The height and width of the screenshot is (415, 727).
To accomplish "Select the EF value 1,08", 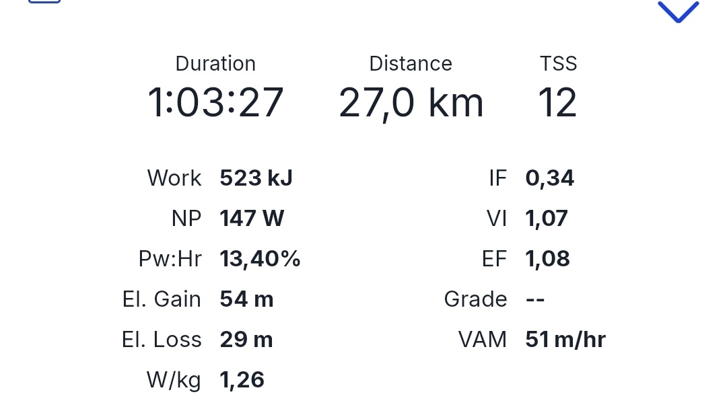I will (x=547, y=259).
